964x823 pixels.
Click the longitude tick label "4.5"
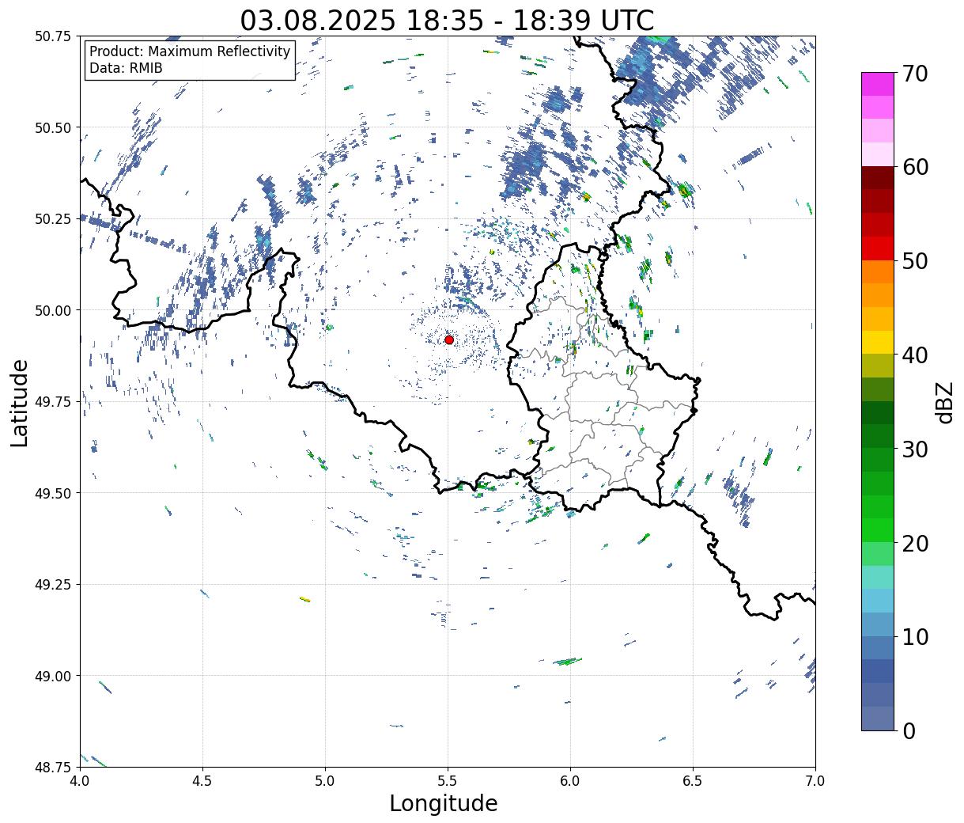point(202,780)
